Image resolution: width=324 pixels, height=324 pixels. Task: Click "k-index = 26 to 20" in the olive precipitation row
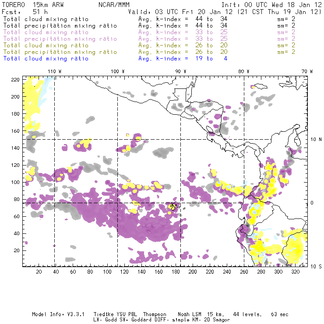192,52
